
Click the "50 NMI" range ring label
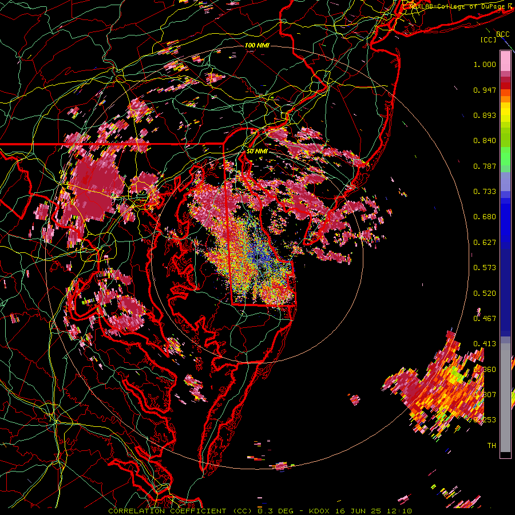[257, 152]
